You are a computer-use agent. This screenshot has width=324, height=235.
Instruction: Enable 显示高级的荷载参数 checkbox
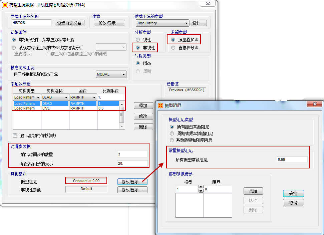click(15, 135)
